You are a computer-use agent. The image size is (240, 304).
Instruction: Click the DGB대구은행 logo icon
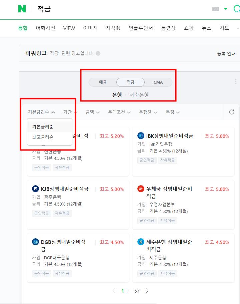click(x=35, y=242)
